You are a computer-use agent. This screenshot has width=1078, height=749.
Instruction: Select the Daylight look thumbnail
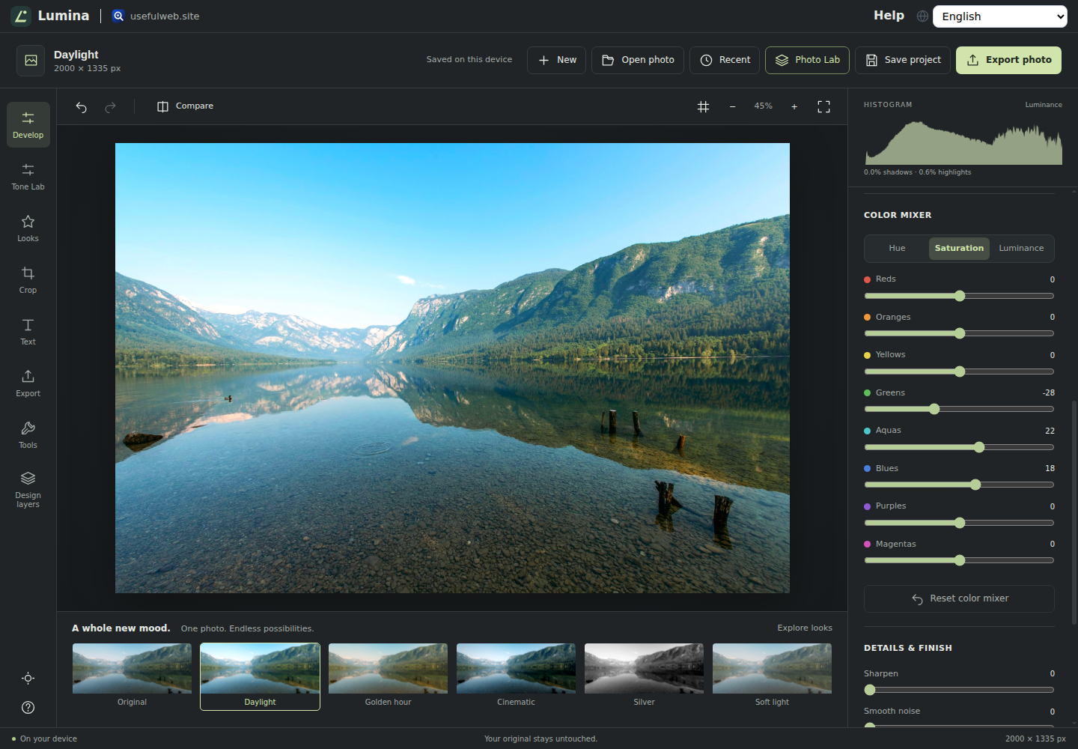click(260, 676)
